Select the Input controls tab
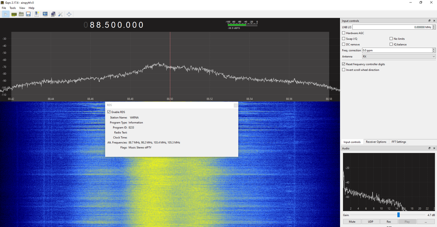The height and width of the screenshot is (227, 437). click(x=352, y=142)
